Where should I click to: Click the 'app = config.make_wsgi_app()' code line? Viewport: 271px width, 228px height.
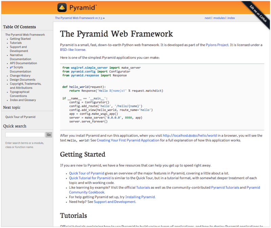coord(93,114)
